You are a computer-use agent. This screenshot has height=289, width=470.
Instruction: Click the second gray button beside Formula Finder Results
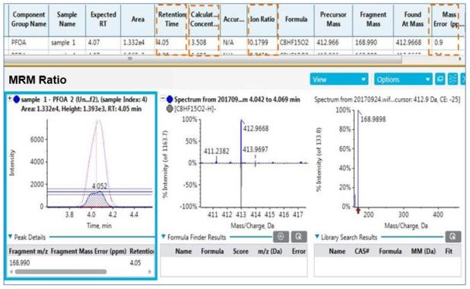[x=299, y=237]
